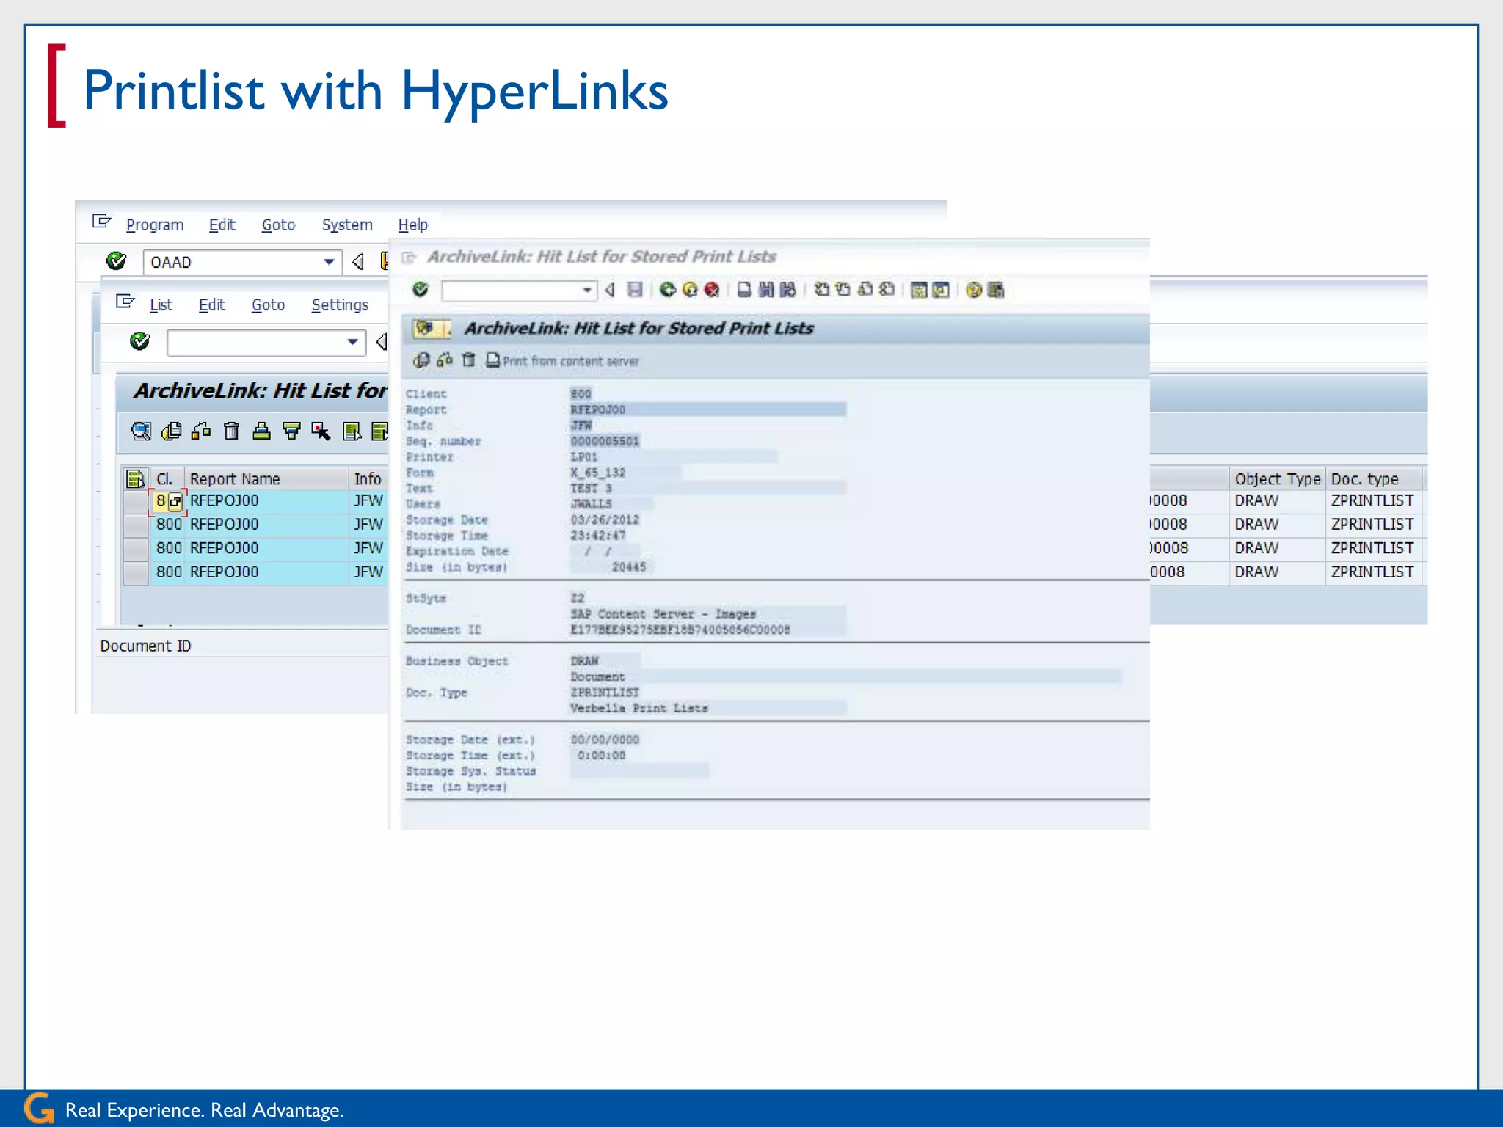Click the Find binoculars icon in detail popup
This screenshot has width=1503, height=1127.
pyautogui.click(x=766, y=290)
